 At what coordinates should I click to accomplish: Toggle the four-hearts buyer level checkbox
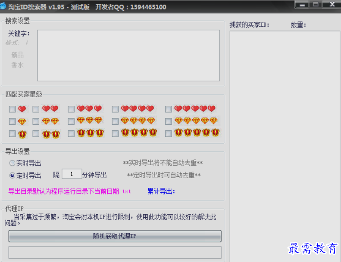(x=115, y=109)
